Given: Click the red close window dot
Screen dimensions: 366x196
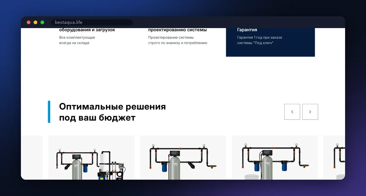Looking at the screenshot, I should tap(29, 23).
